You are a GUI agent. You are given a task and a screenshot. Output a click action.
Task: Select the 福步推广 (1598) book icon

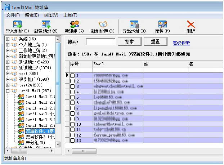14,79
